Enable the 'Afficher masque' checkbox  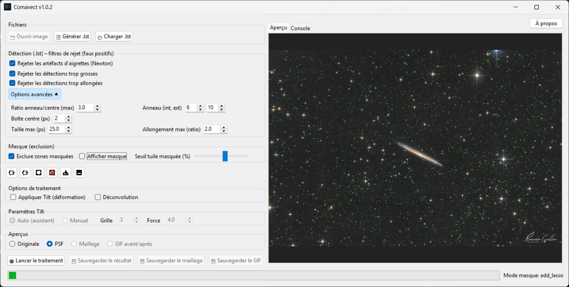pos(82,156)
